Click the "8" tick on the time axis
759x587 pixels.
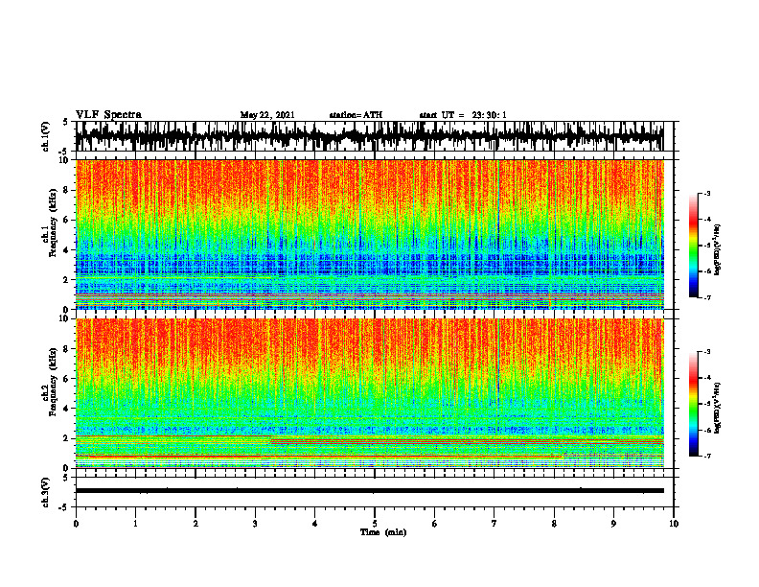point(554,524)
